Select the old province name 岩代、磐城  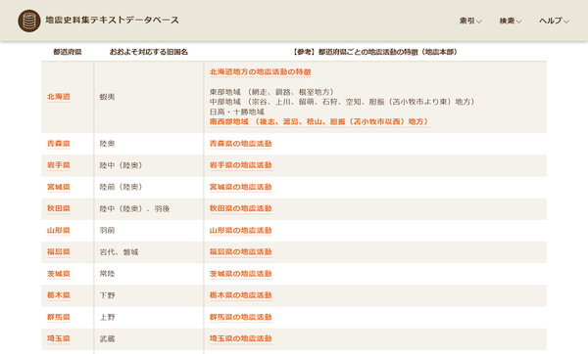(119, 252)
